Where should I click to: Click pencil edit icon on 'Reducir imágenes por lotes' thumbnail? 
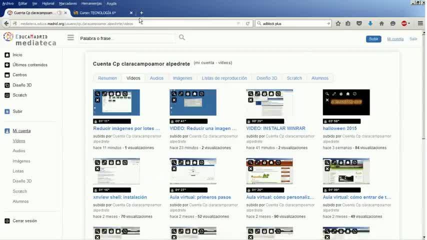point(104,93)
